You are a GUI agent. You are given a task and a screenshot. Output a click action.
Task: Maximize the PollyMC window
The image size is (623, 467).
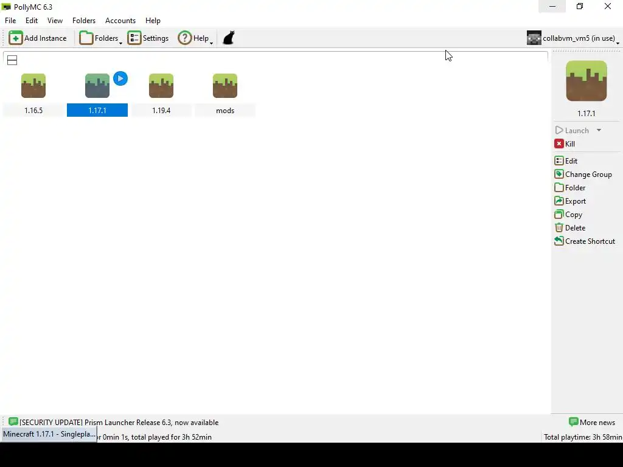pos(580,6)
